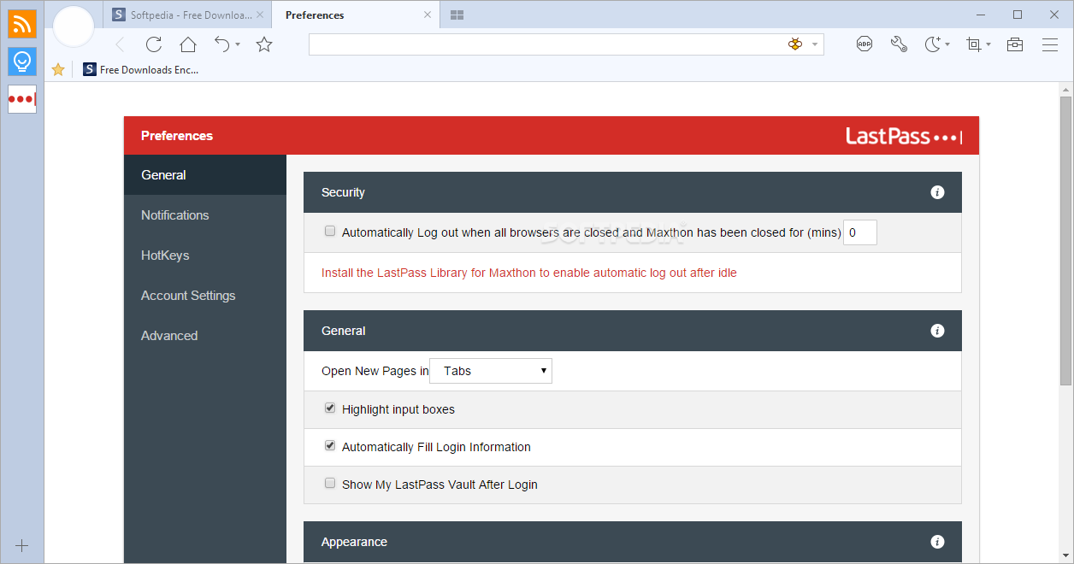
Task: Uncheck Automatically Fill Login Information
Action: pos(330,446)
